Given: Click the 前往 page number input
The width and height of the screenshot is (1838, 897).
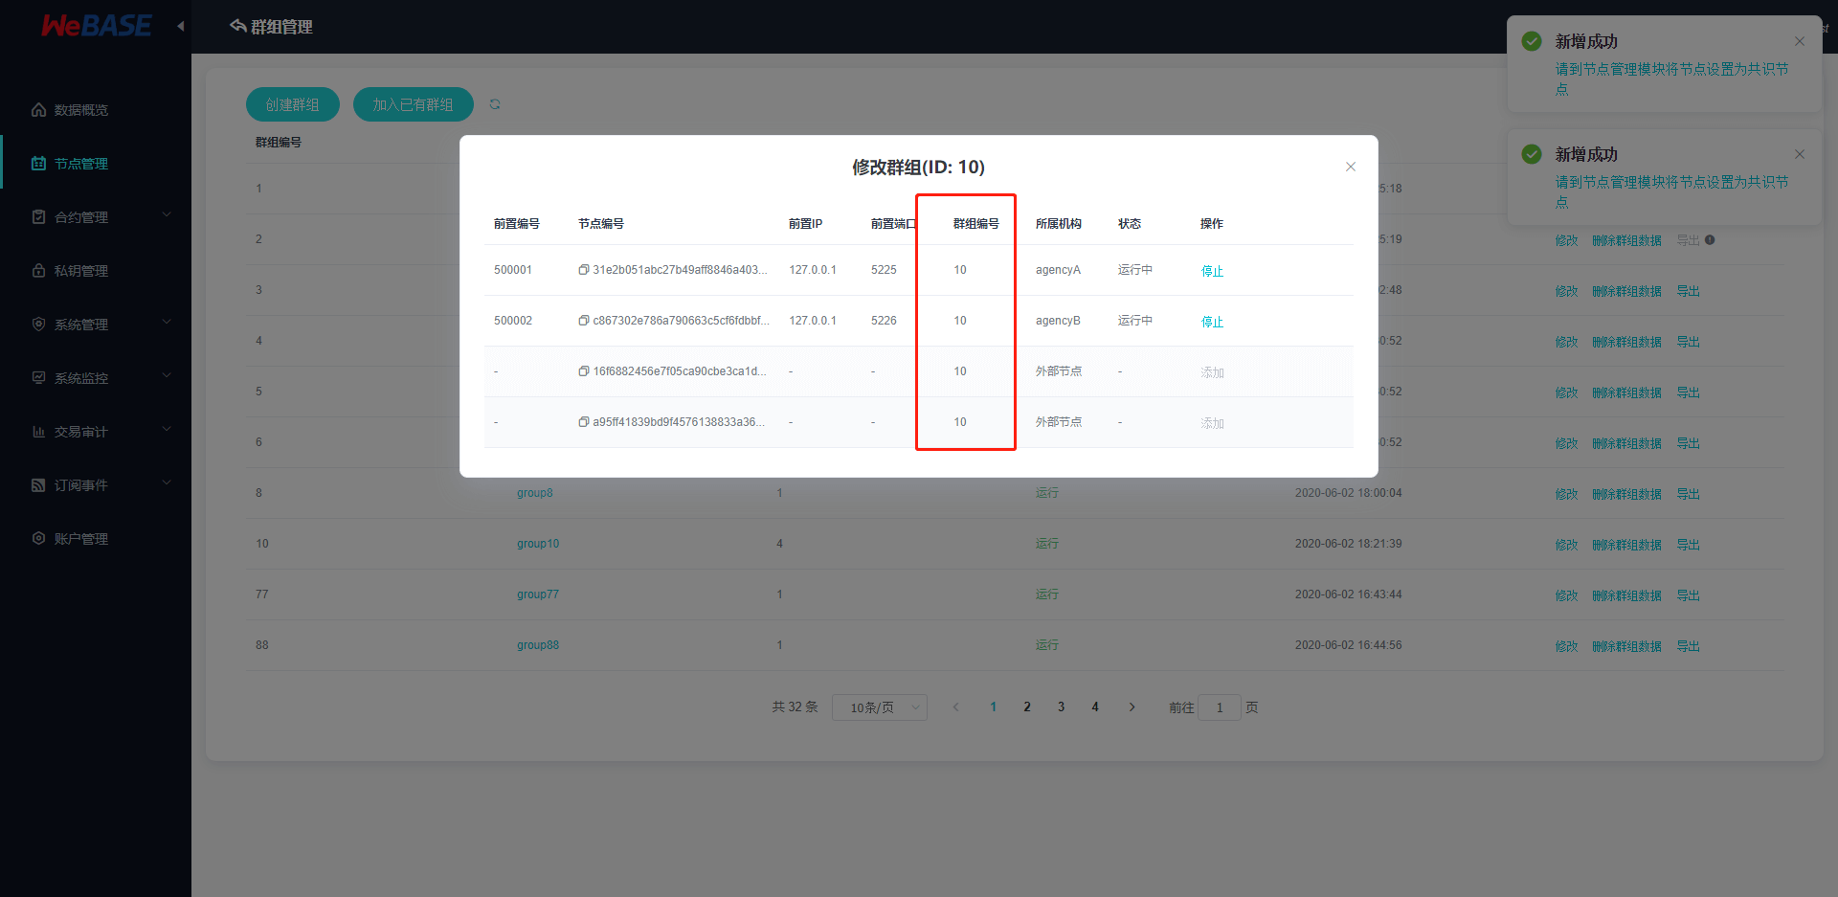Looking at the screenshot, I should tap(1220, 707).
